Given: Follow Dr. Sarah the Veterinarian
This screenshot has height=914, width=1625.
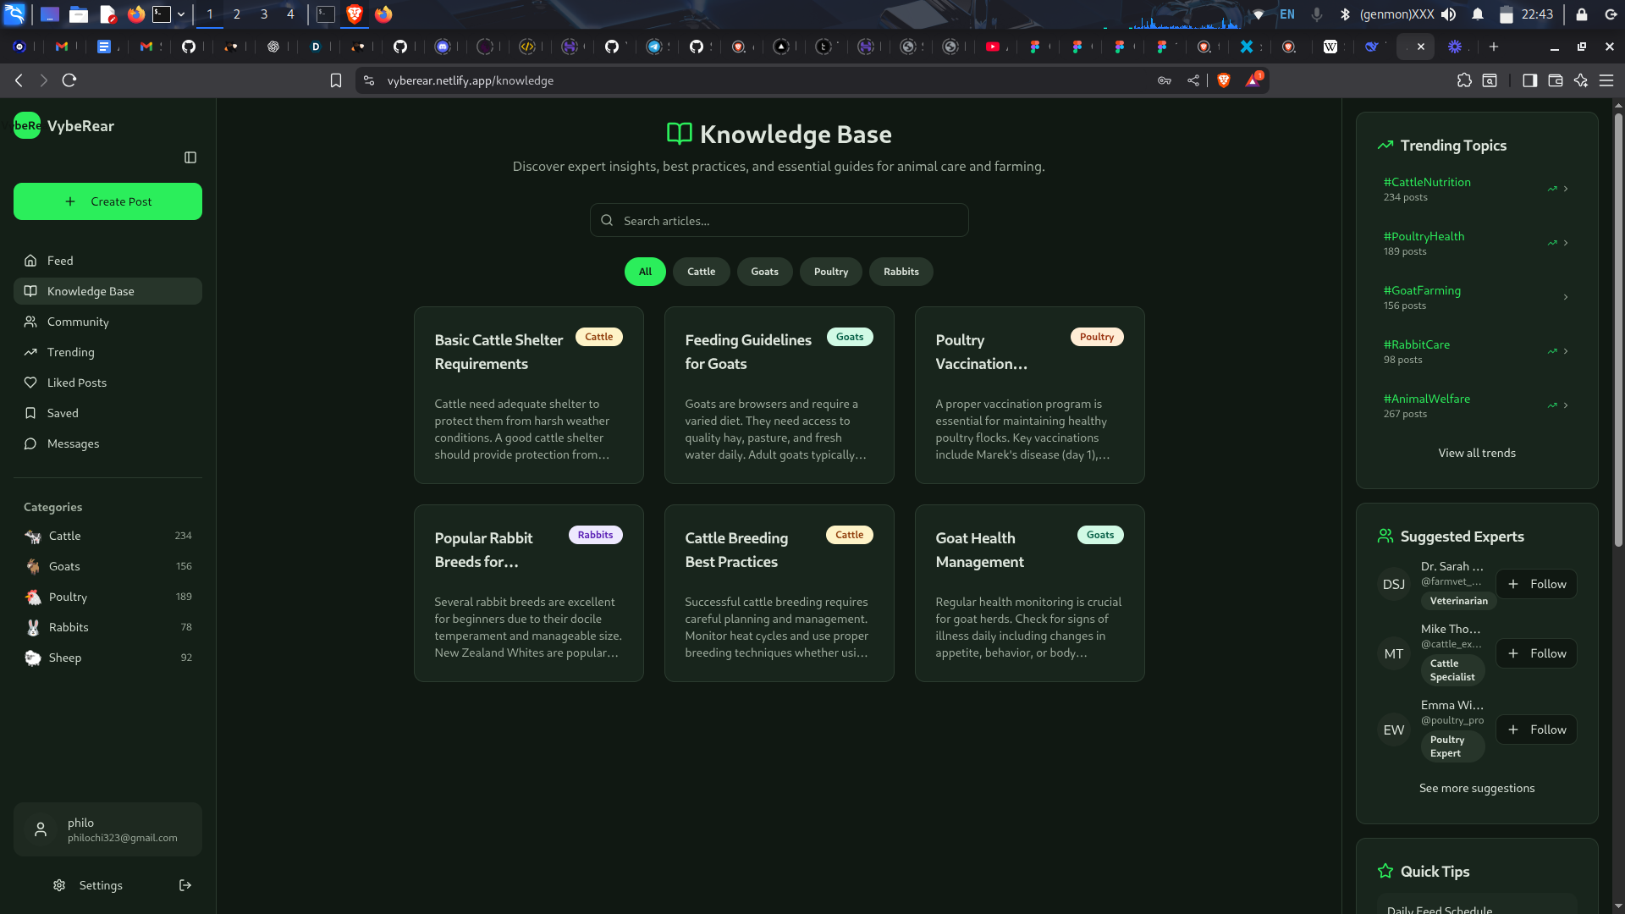Looking at the screenshot, I should point(1536,584).
